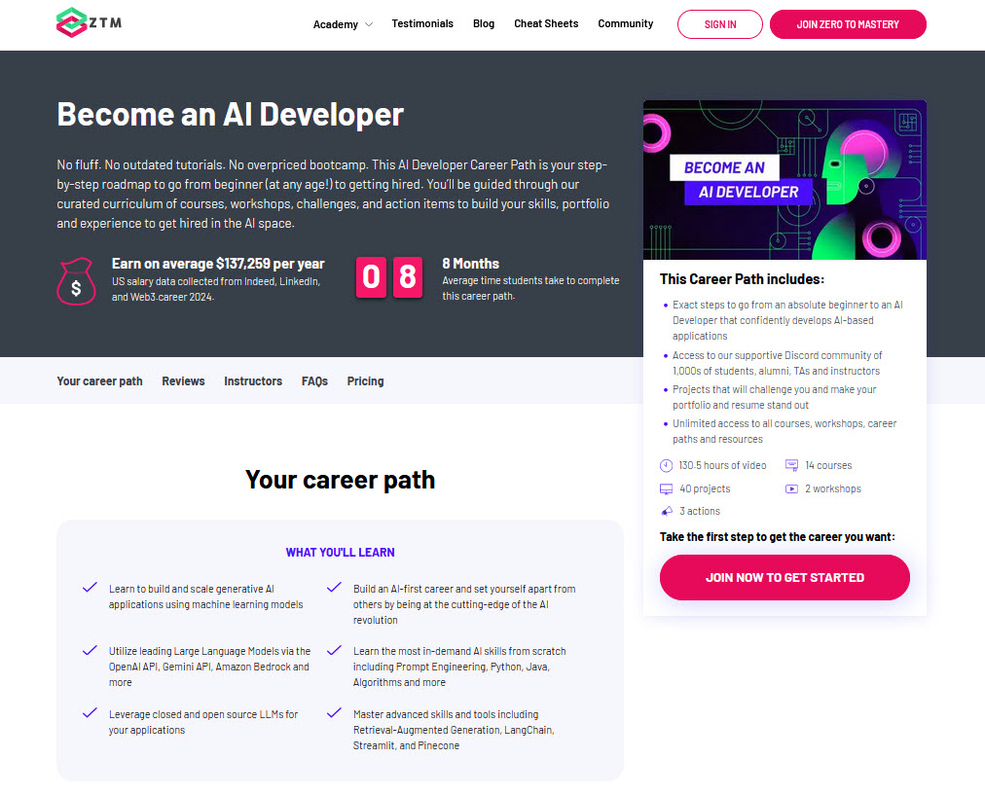The width and height of the screenshot is (985, 795).
Task: Click the icon beside 14 courses
Action: [791, 465]
